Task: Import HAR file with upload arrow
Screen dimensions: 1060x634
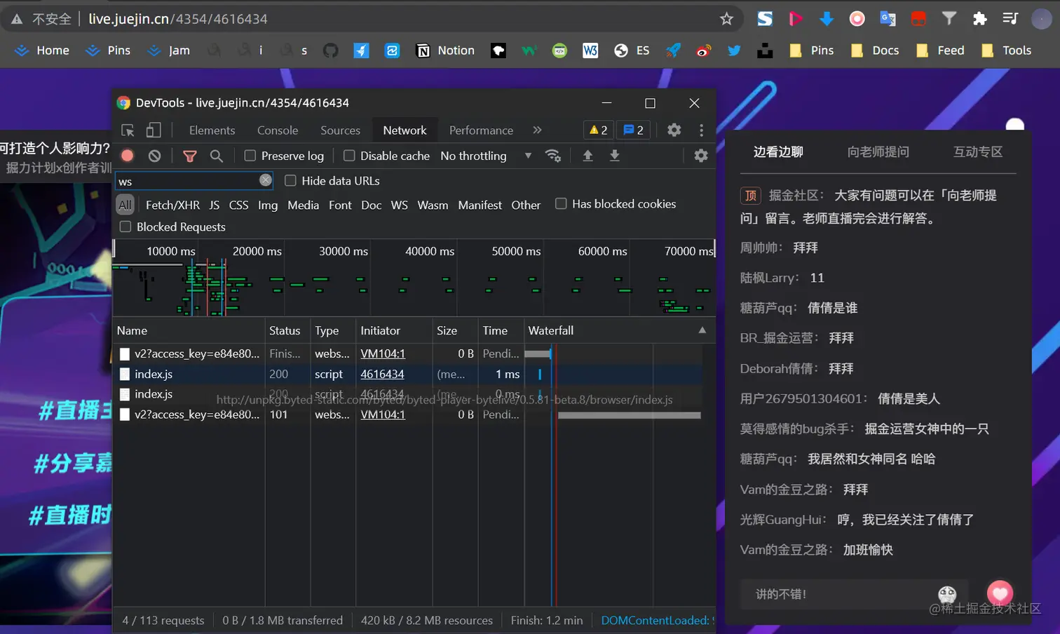Action: coord(587,156)
